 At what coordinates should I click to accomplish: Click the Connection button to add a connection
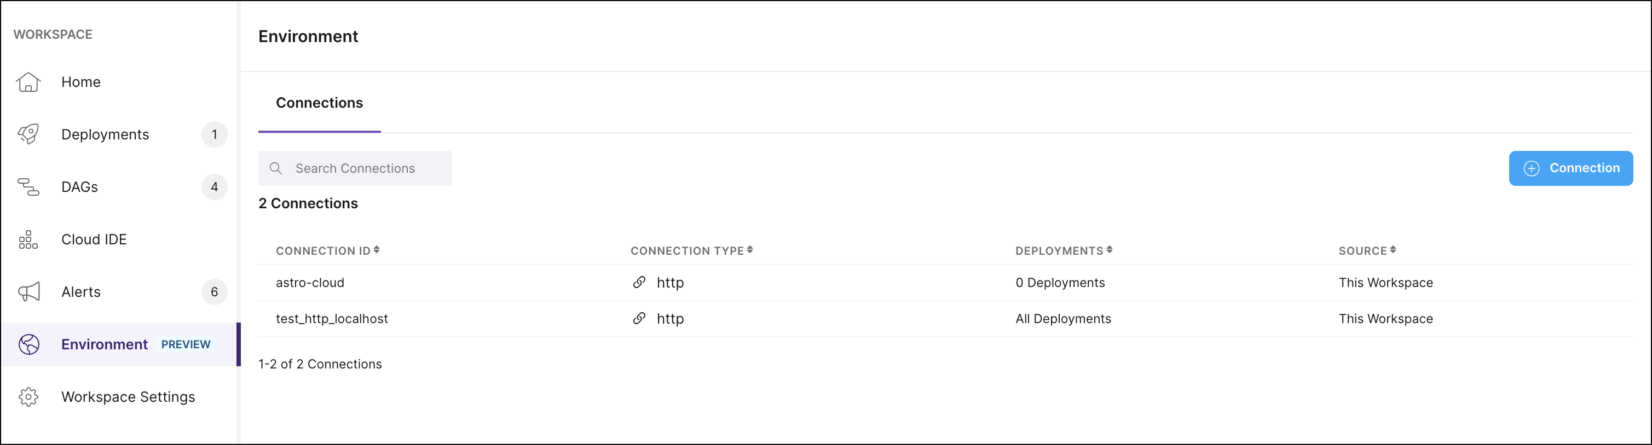[1570, 168]
